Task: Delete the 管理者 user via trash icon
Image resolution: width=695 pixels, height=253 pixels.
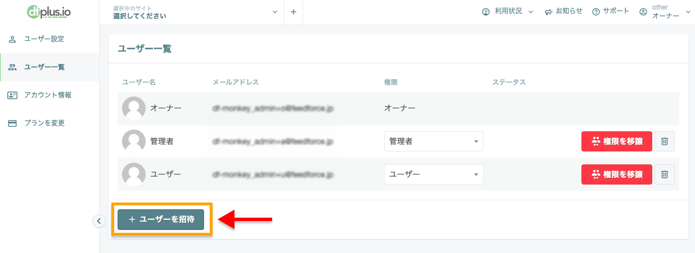Action: (x=665, y=141)
